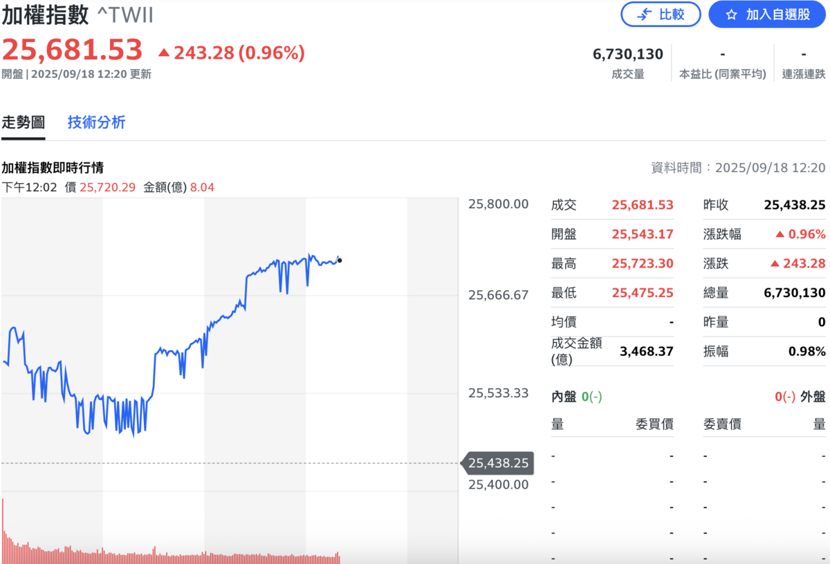Switch to the 技術分析 tab

pyautogui.click(x=96, y=122)
